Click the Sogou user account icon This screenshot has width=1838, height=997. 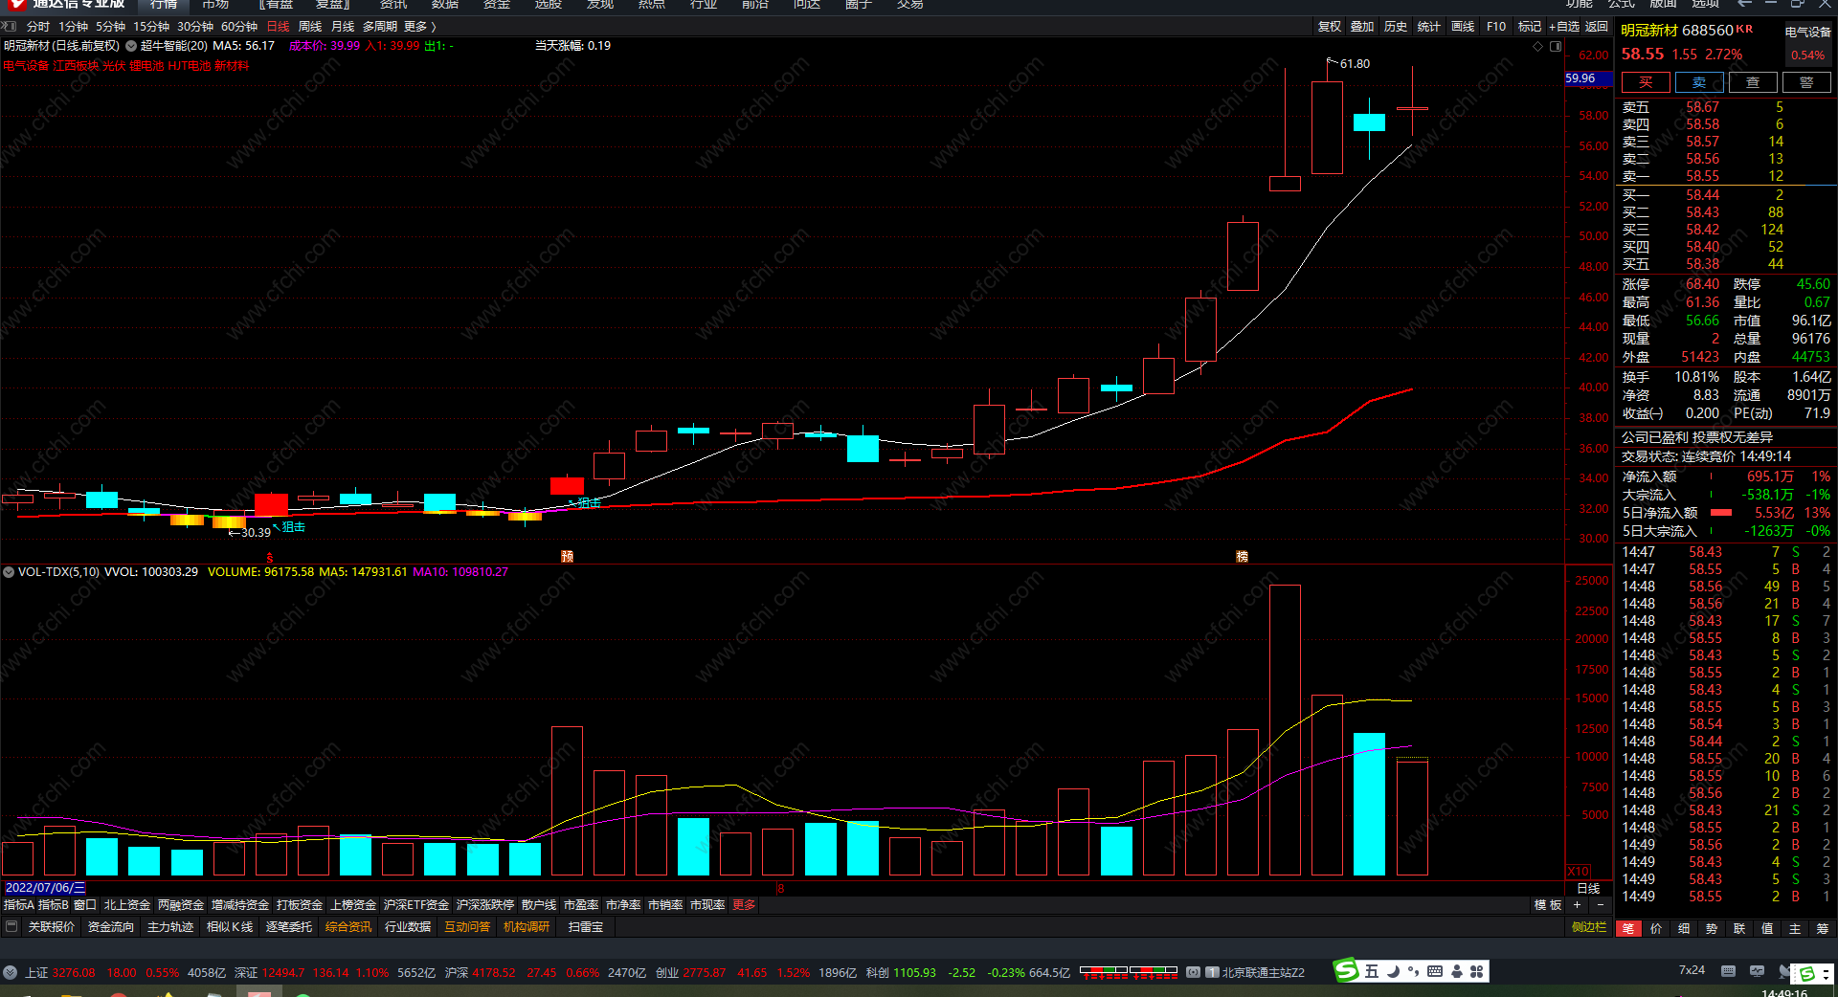point(1456,971)
